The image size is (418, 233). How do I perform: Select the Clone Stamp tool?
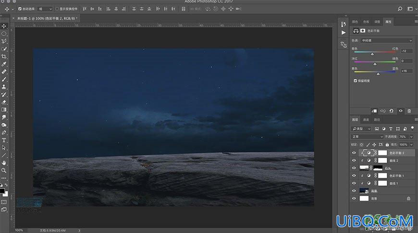[4, 87]
